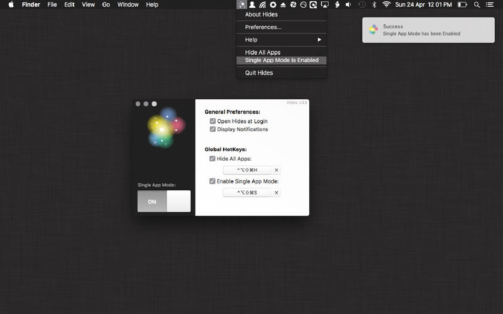The height and width of the screenshot is (314, 503).
Task: Open the AirPlay display menu
Action: (324, 4)
